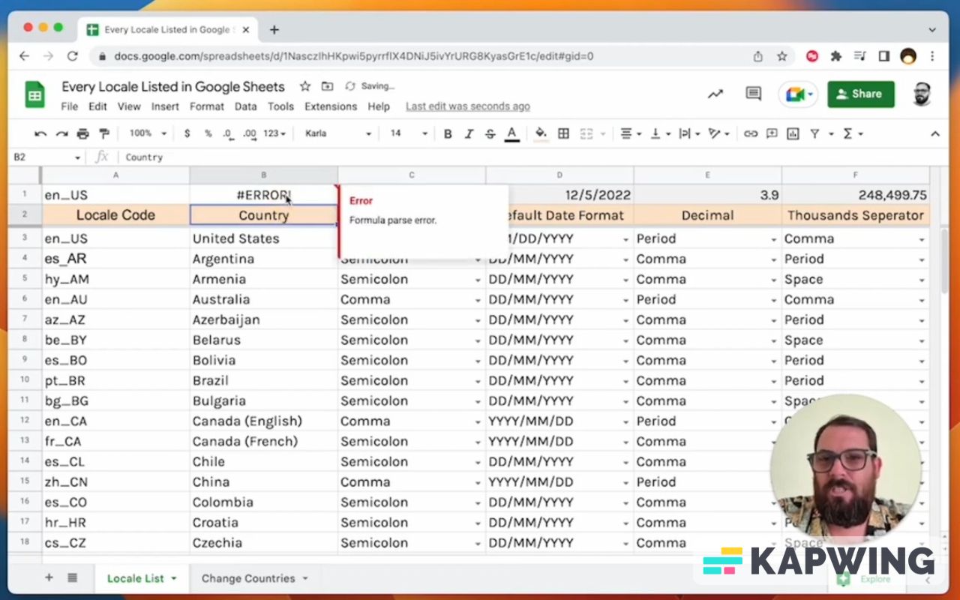Pick a fill color with paint bucket
Image resolution: width=960 pixels, height=600 pixels.
(x=541, y=133)
